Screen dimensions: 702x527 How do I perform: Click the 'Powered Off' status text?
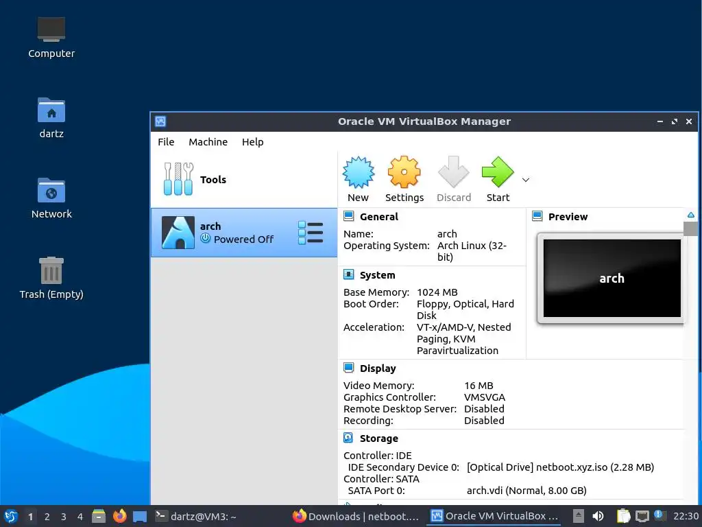point(243,239)
